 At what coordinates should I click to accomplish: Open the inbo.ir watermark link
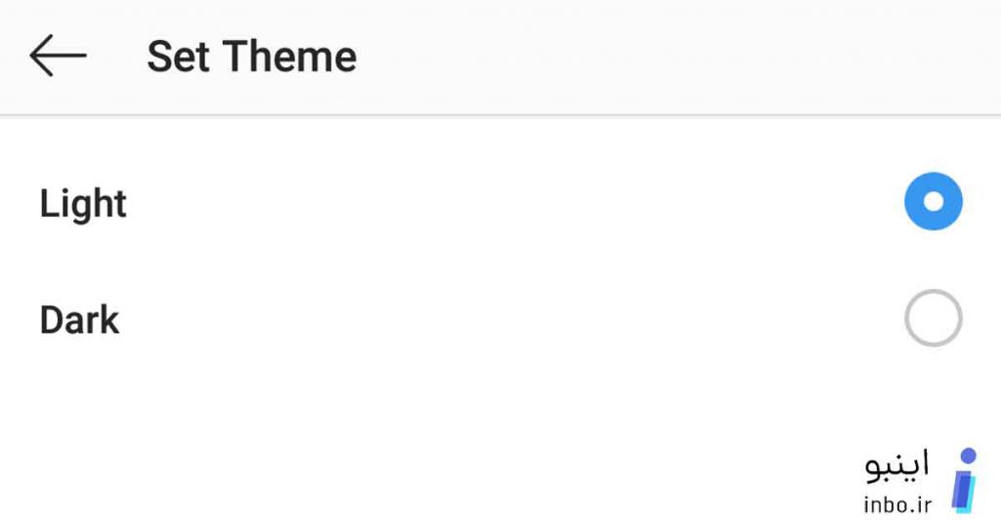tap(897, 506)
